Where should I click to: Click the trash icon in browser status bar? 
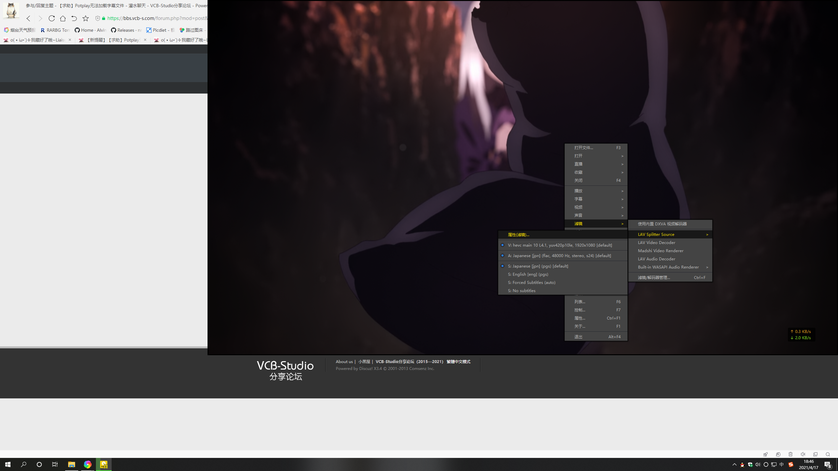click(791, 455)
